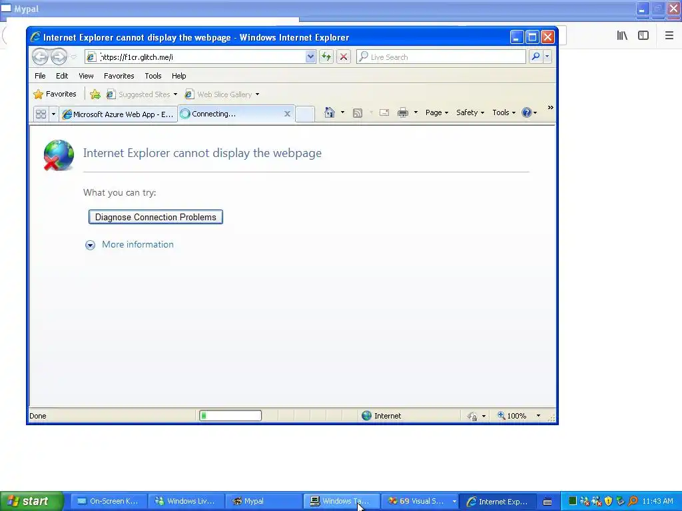Viewport: 682px width, 511px height.
Task: Open the Visual Studio taskbar group
Action: [420, 502]
